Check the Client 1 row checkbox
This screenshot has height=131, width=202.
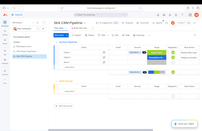tap(57, 52)
